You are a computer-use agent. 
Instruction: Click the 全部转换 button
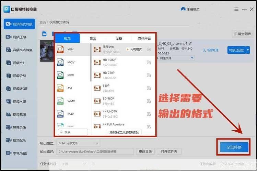(234, 147)
